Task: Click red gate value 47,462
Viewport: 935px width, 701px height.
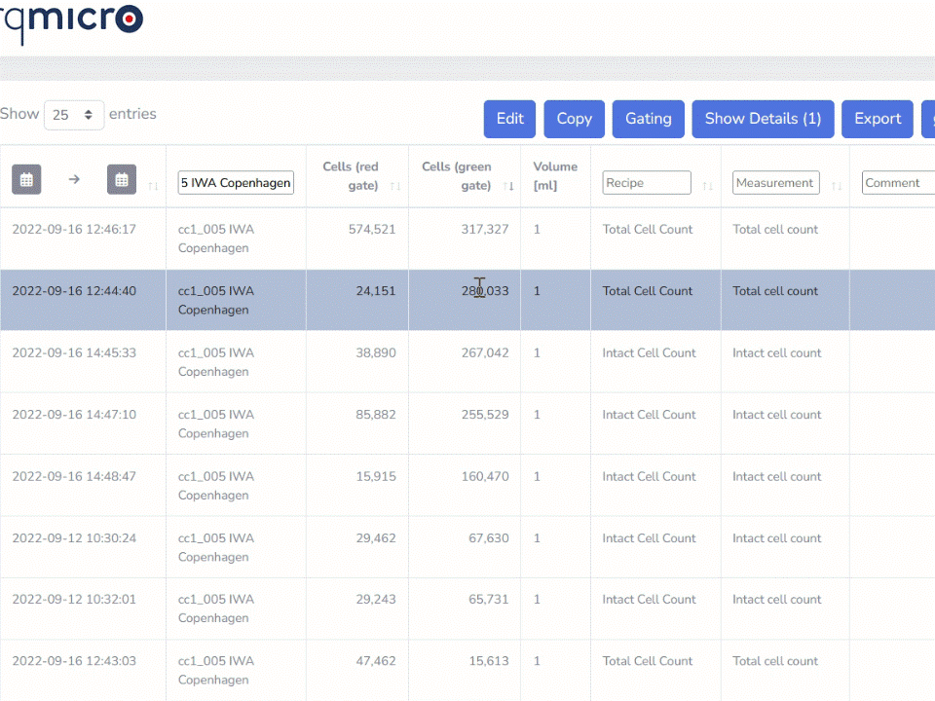Action: (x=376, y=661)
